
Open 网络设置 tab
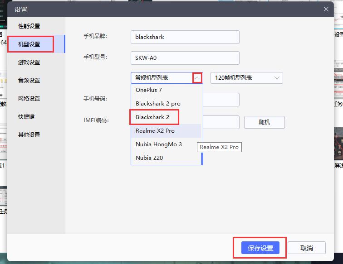36,98
